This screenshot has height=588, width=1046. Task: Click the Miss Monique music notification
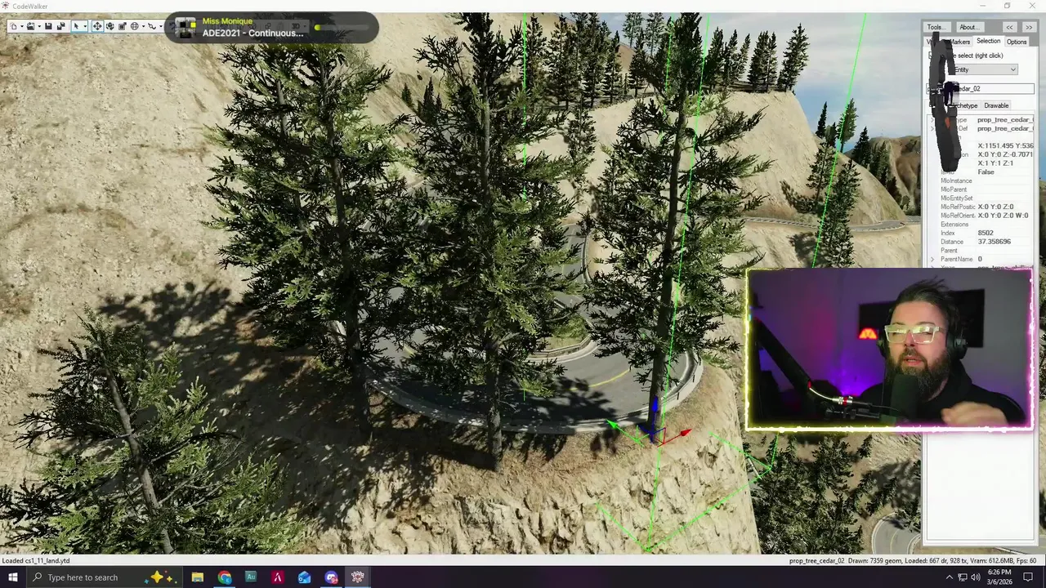point(271,27)
